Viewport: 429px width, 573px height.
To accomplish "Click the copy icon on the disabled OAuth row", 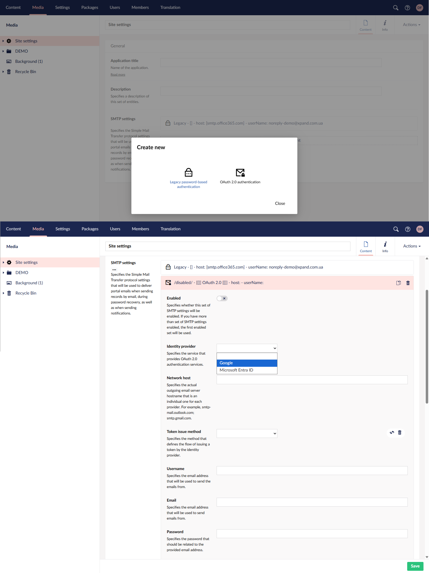I will 398,283.
